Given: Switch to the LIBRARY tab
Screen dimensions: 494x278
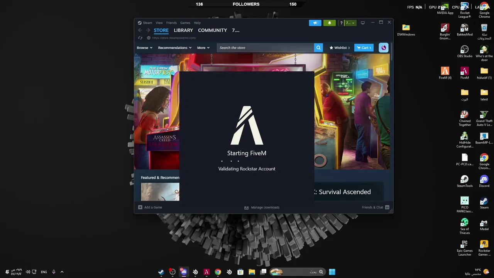Looking at the screenshot, I should point(183,30).
